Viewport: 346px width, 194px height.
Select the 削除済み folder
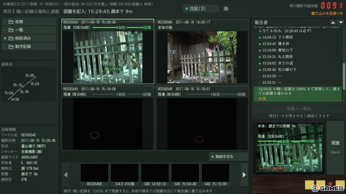coord(29,38)
